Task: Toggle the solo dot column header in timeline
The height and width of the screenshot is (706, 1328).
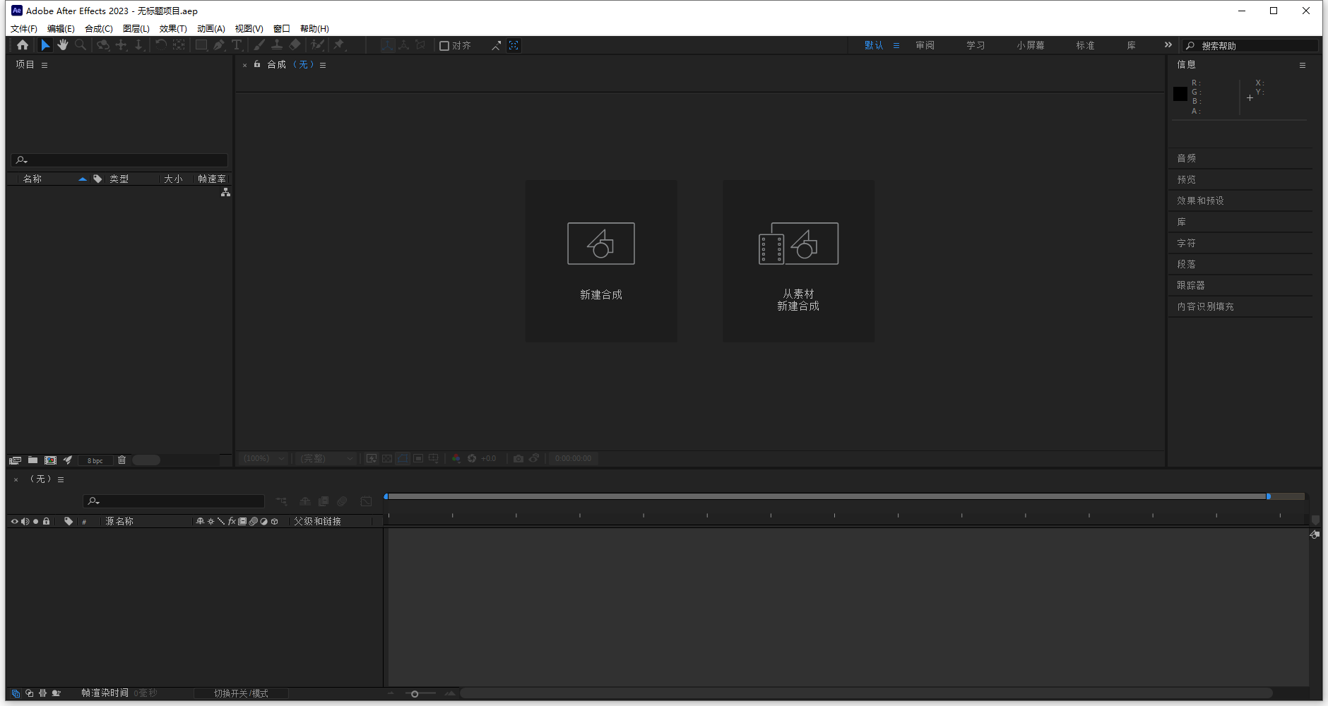Action: click(35, 522)
